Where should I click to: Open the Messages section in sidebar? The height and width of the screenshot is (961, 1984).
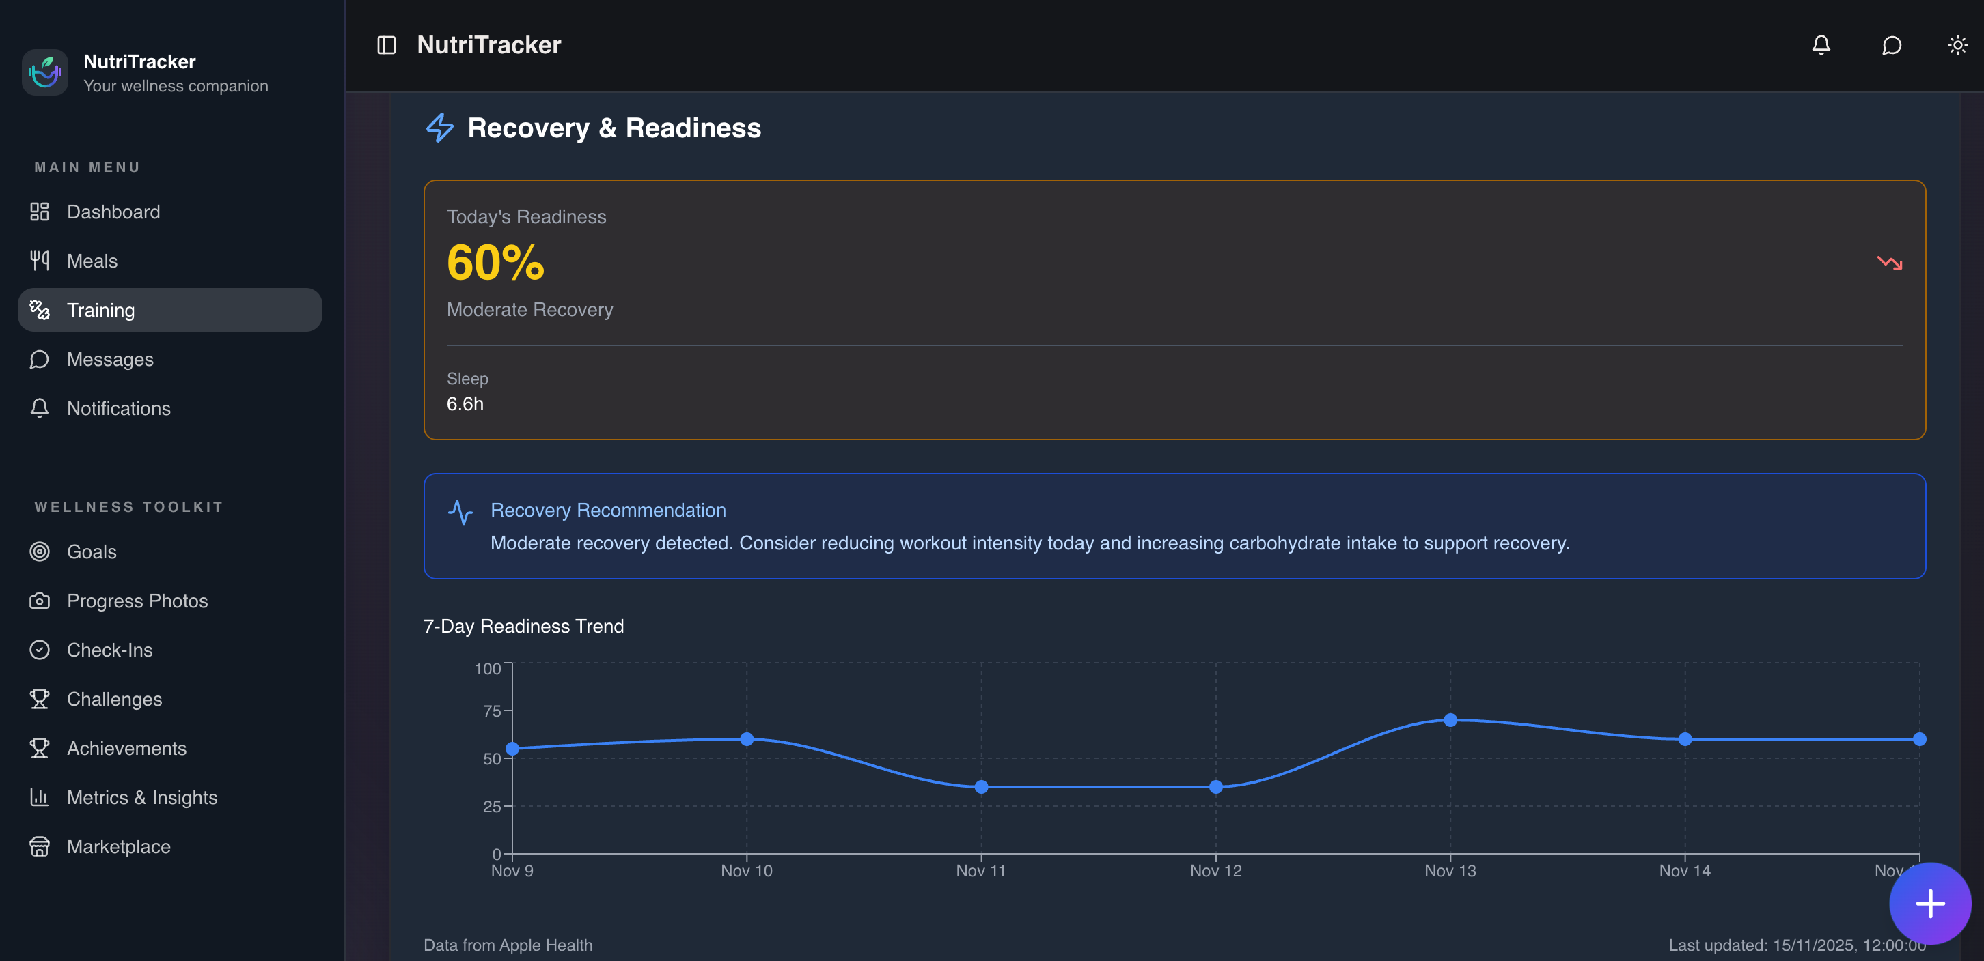[x=109, y=359]
